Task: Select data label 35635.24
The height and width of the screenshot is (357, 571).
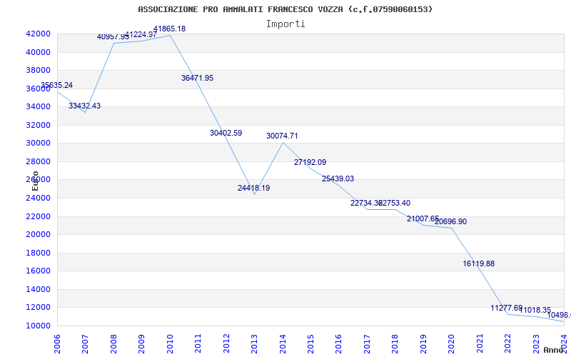Action: click(x=56, y=85)
